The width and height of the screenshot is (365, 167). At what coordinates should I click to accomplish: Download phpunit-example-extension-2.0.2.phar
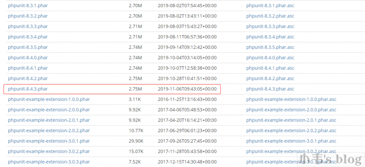point(49,131)
